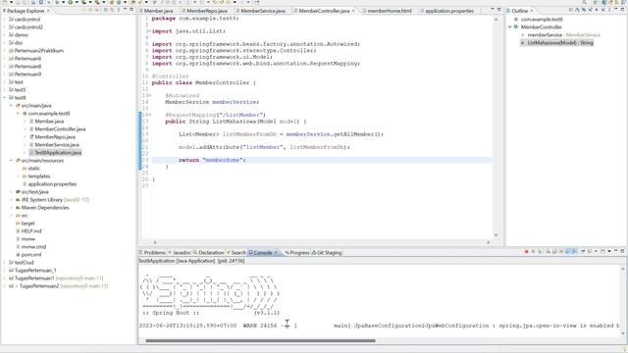This screenshot has height=353, width=628.
Task: Open Package Explorer view menu
Action: pos(119,11)
